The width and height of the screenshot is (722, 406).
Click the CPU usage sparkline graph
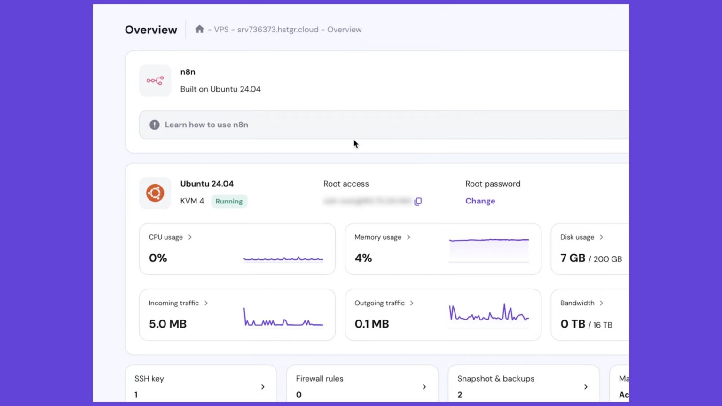(x=283, y=258)
